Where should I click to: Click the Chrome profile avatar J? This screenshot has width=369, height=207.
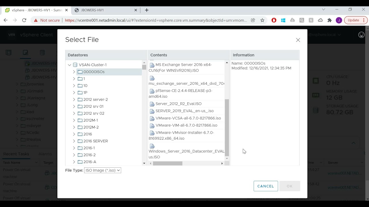pos(339,20)
